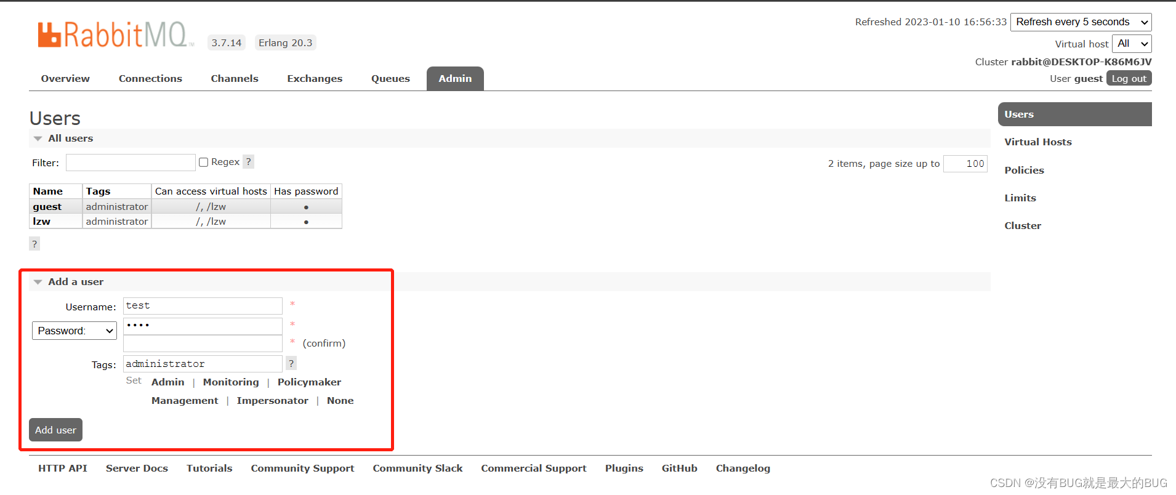Click the empty confirm password field
This screenshot has width=1176, height=495.
tap(203, 344)
